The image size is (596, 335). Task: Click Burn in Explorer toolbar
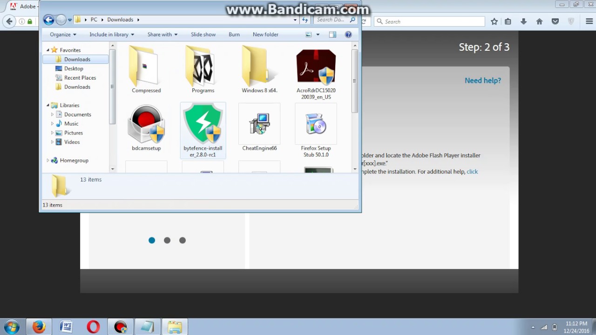(x=234, y=34)
